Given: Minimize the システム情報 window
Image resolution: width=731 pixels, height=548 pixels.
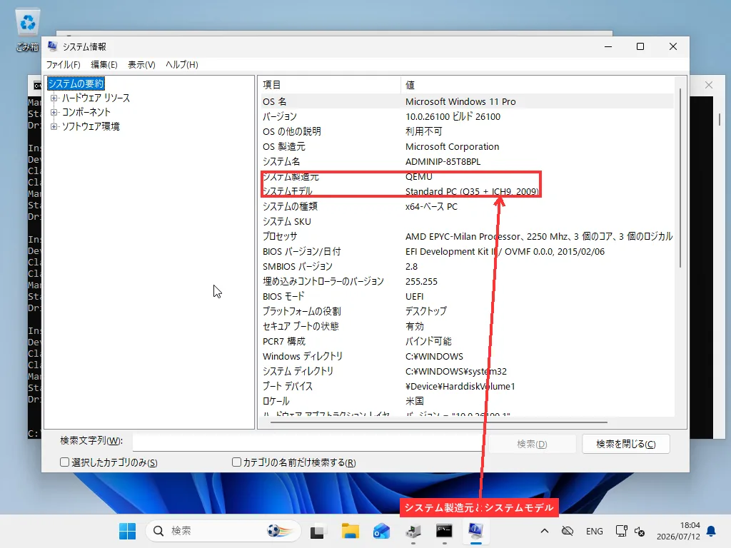Looking at the screenshot, I should (608, 46).
